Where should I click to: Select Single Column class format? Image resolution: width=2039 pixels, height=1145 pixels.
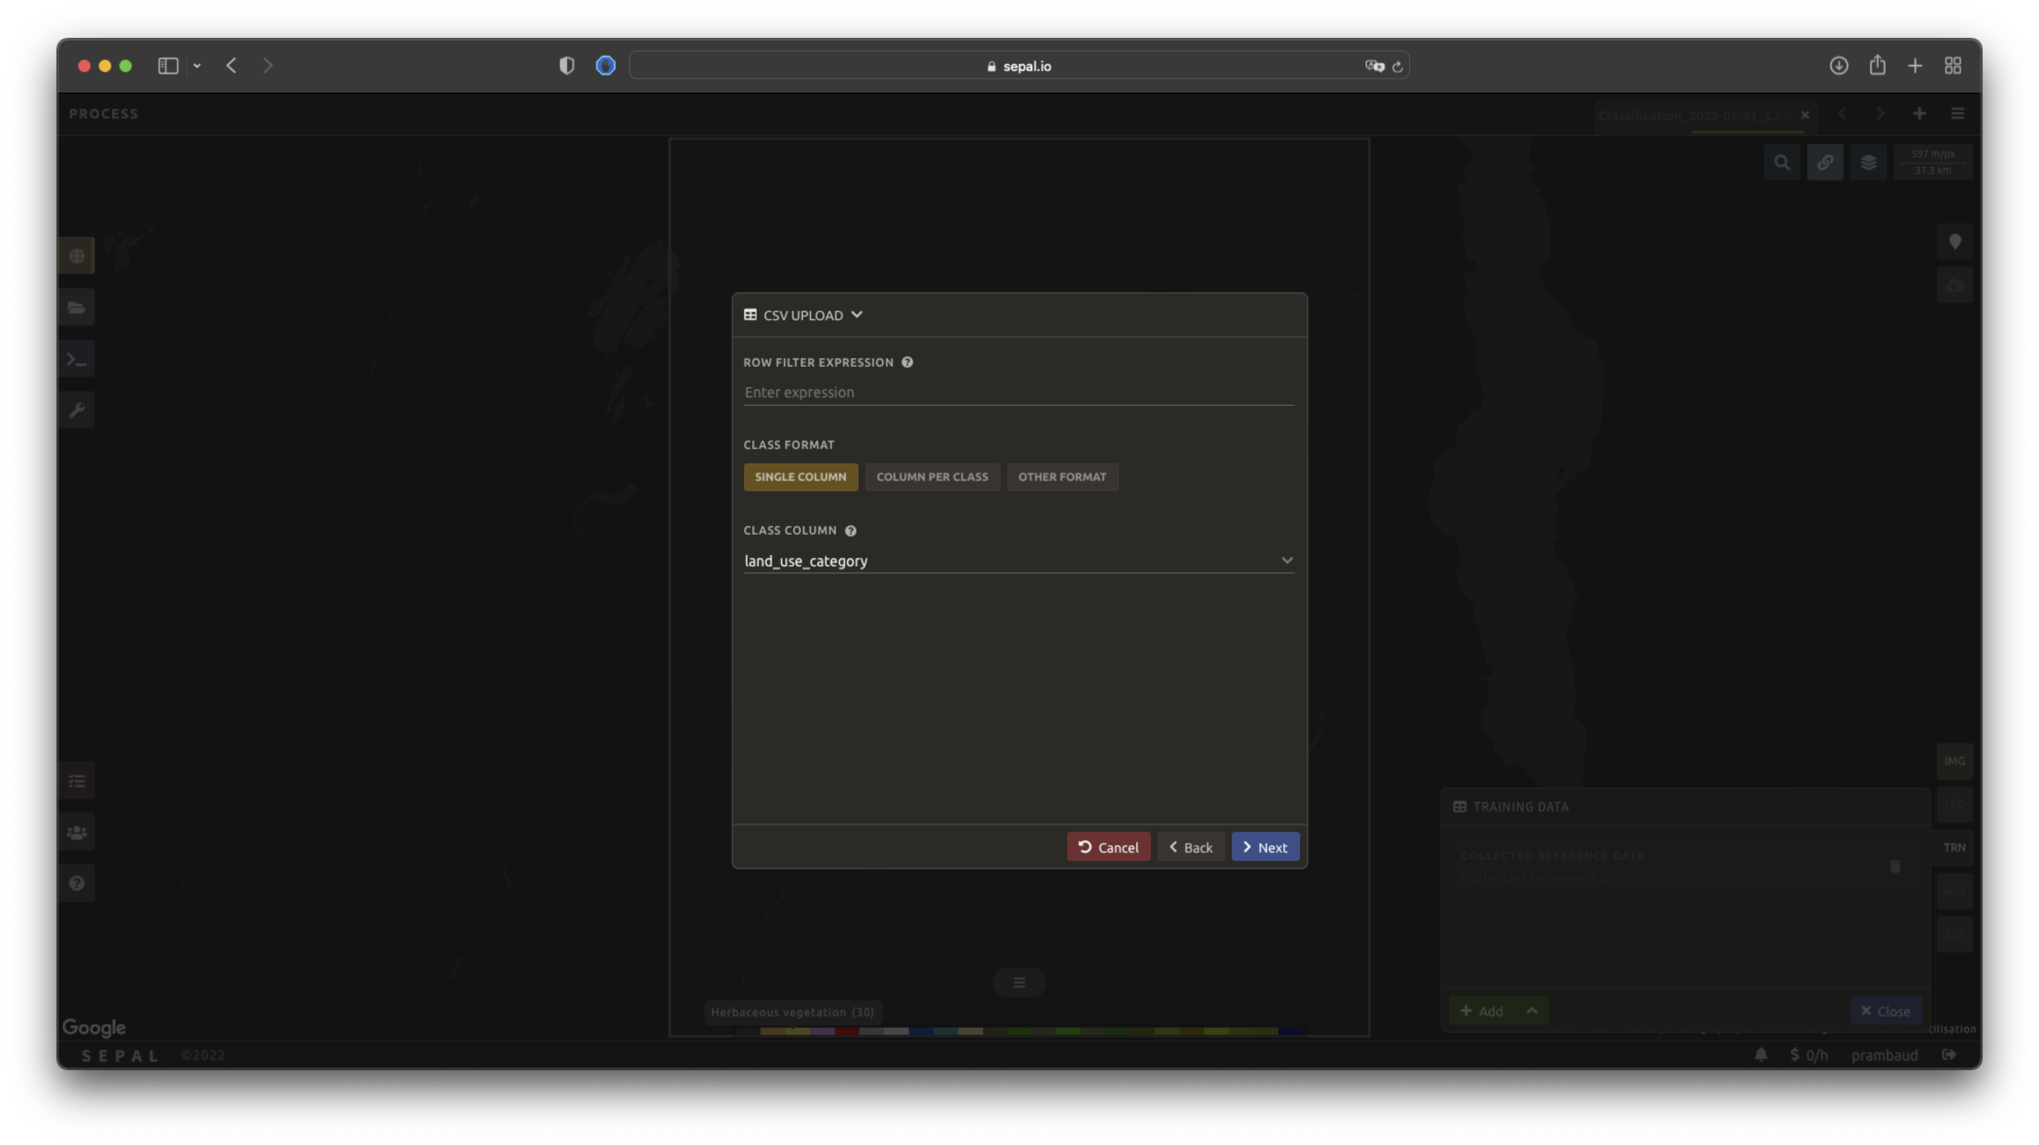[x=800, y=477]
